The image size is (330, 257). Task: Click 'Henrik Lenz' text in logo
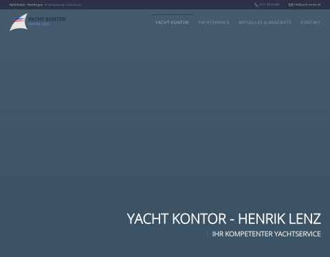pyautogui.click(x=38, y=24)
